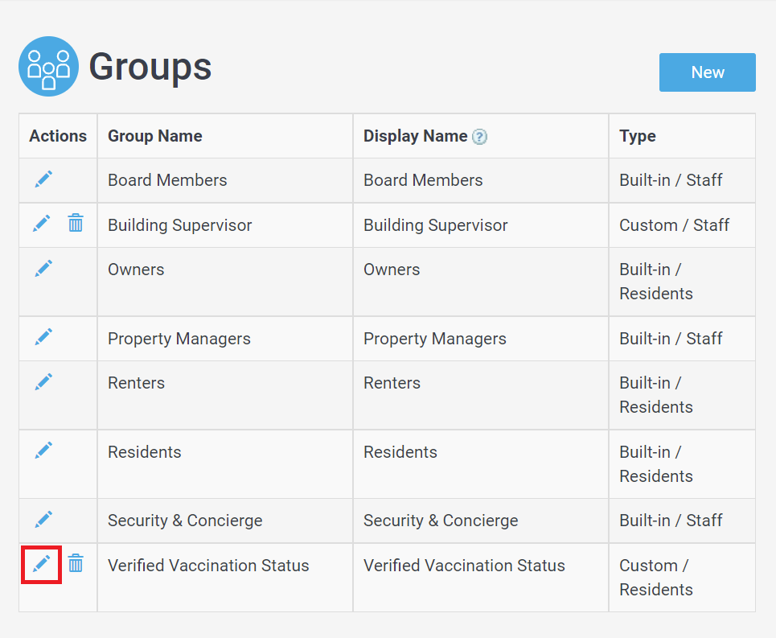The image size is (776, 638).
Task: Edit the Owners group
Action: [43, 268]
